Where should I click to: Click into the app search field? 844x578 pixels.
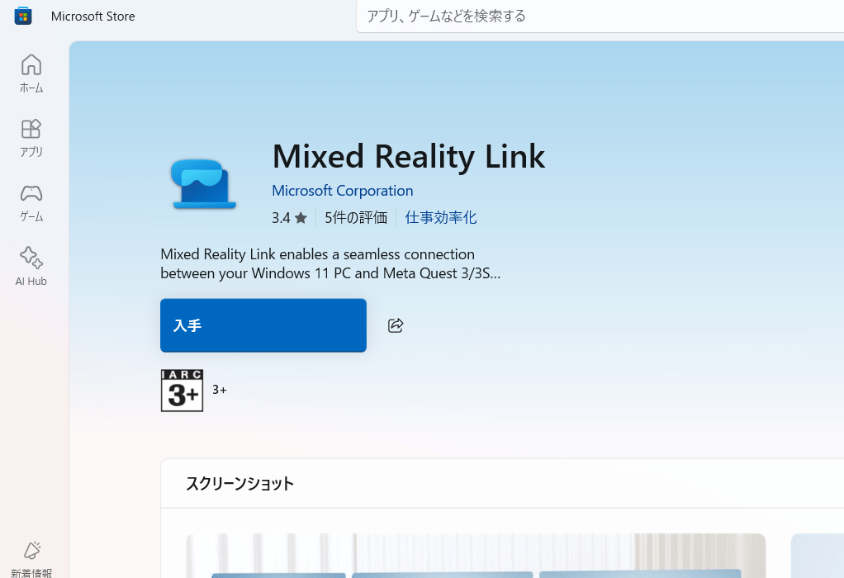coord(578,16)
